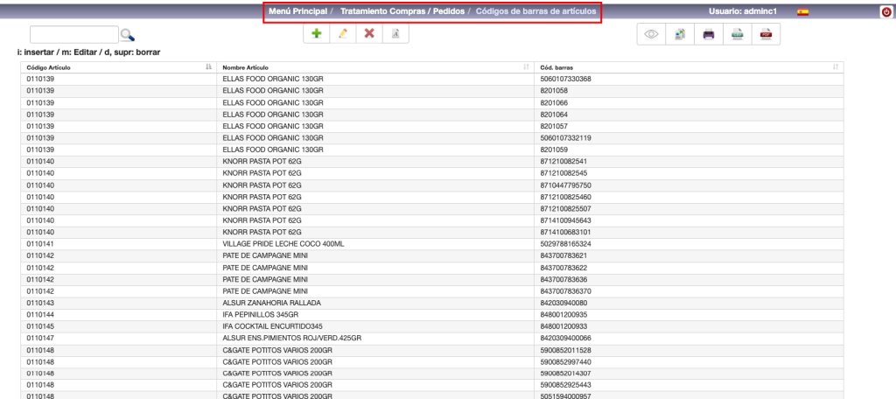Click the red X delete icon
Image resolution: width=896 pixels, height=399 pixels.
tap(369, 33)
